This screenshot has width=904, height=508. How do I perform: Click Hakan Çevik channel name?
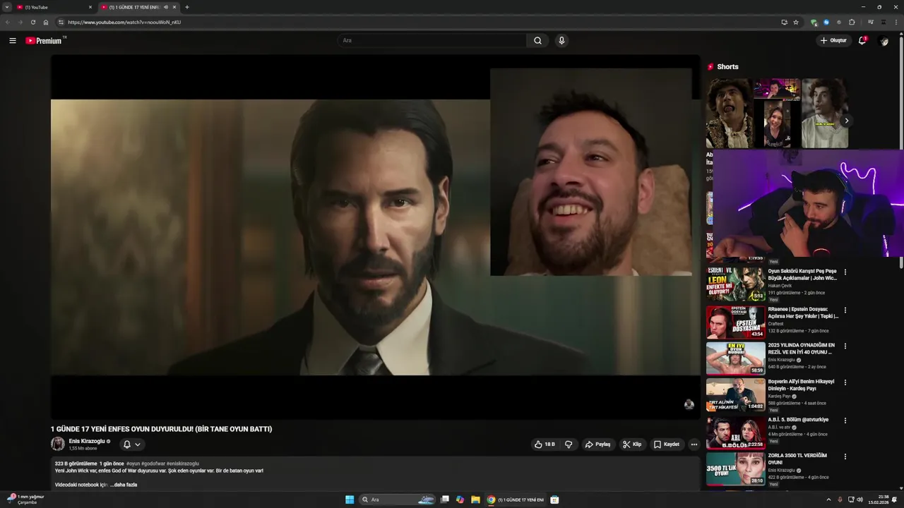coord(780,286)
